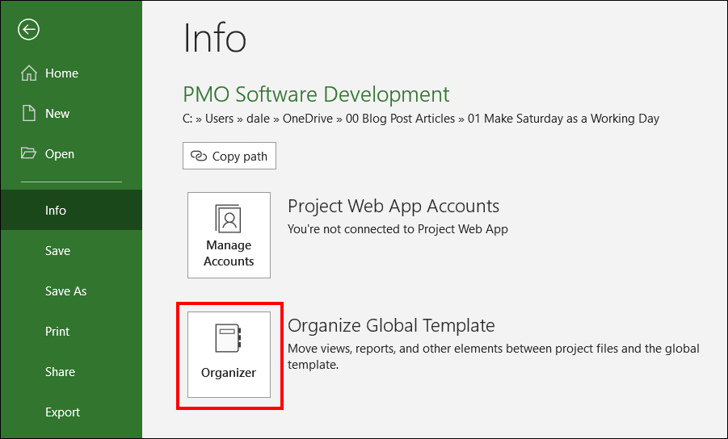Select the Home house icon
The width and height of the screenshot is (728, 439).
(29, 73)
